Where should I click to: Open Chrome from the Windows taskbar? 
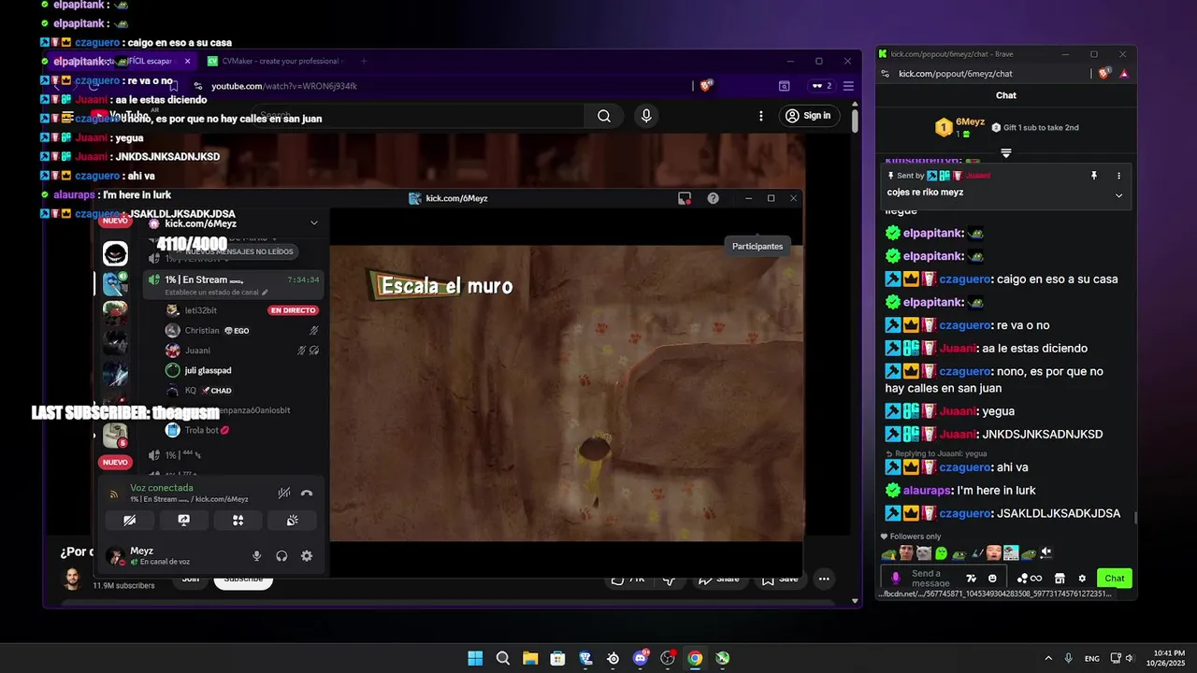click(695, 658)
